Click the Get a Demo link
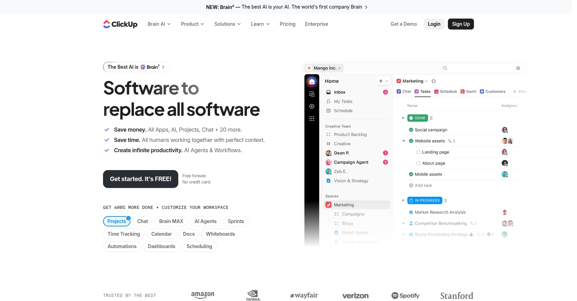Screen dimensions: 577x301 [404, 24]
